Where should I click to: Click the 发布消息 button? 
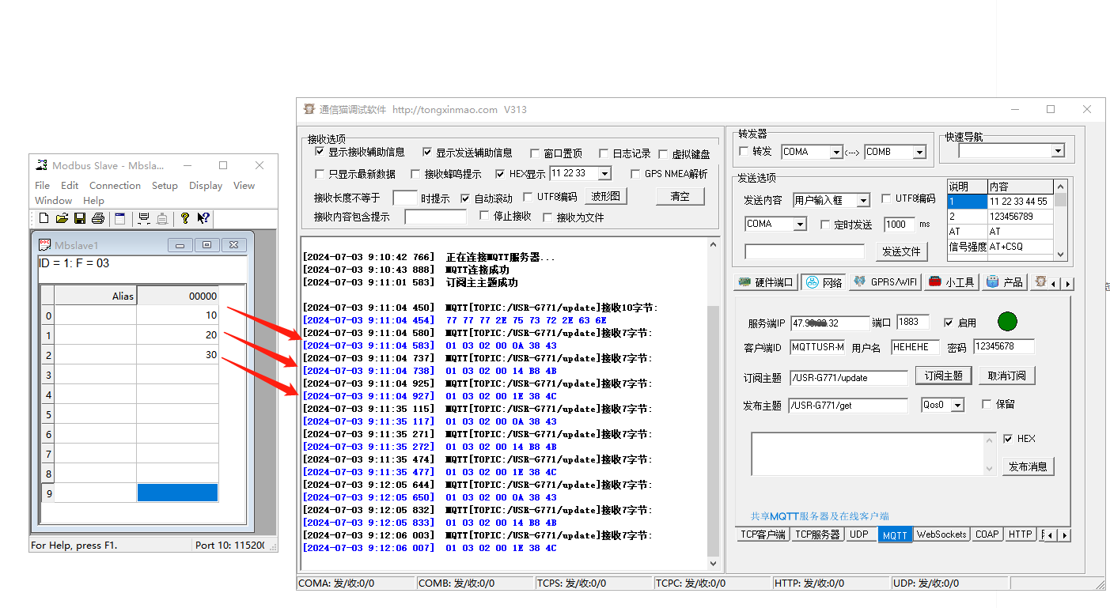coord(1028,466)
